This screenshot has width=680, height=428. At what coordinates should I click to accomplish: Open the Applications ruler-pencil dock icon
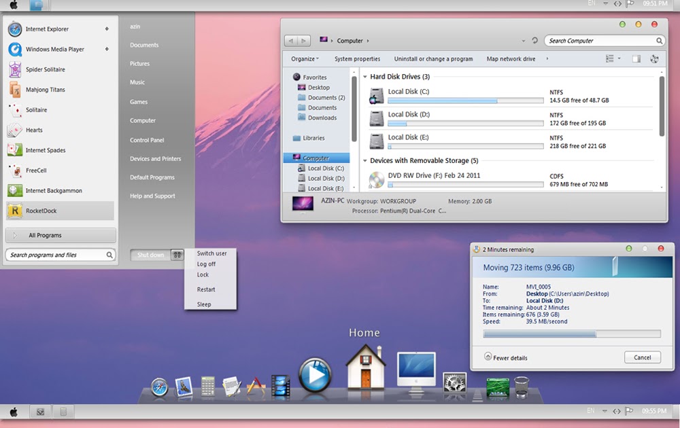click(x=256, y=386)
